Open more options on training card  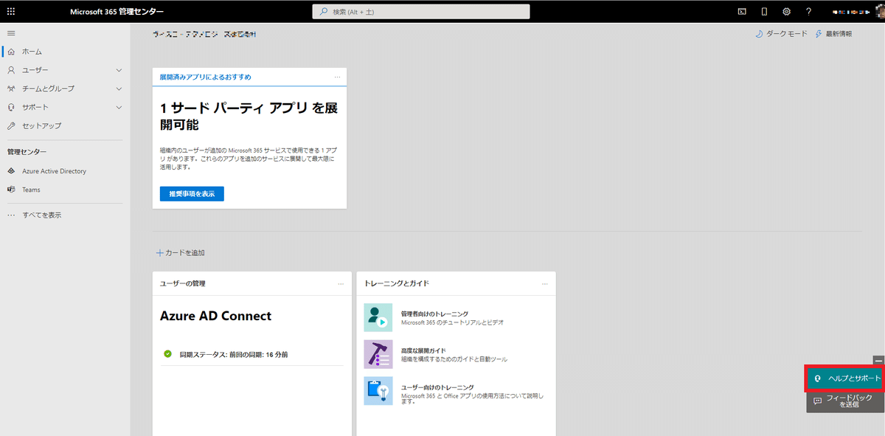[545, 283]
